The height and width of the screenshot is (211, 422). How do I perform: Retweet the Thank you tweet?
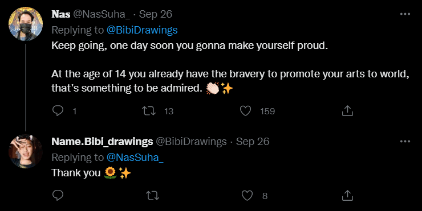[153, 196]
